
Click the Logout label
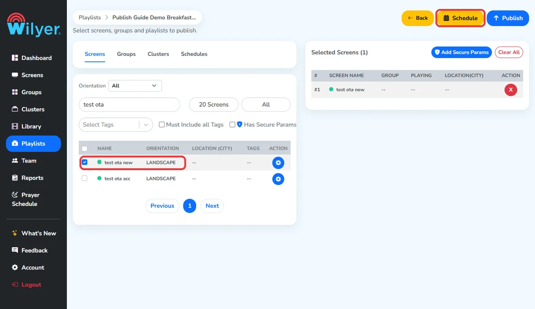pyautogui.click(x=31, y=285)
